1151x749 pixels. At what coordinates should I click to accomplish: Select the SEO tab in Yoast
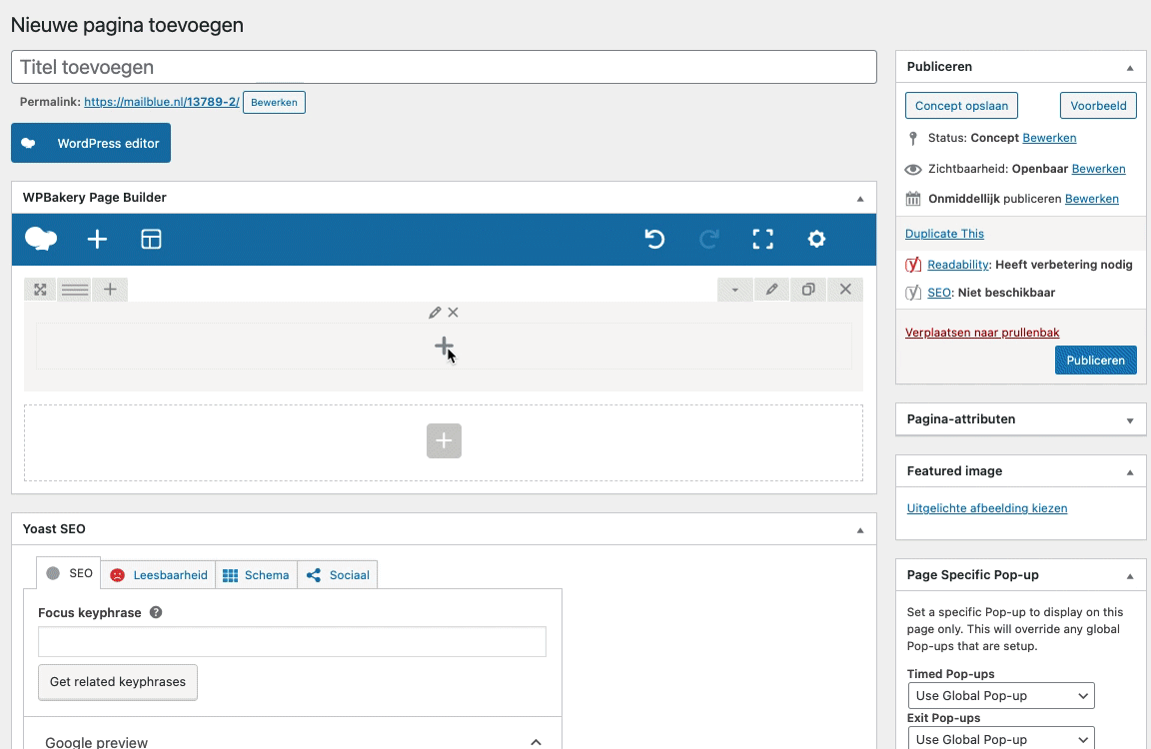69,573
